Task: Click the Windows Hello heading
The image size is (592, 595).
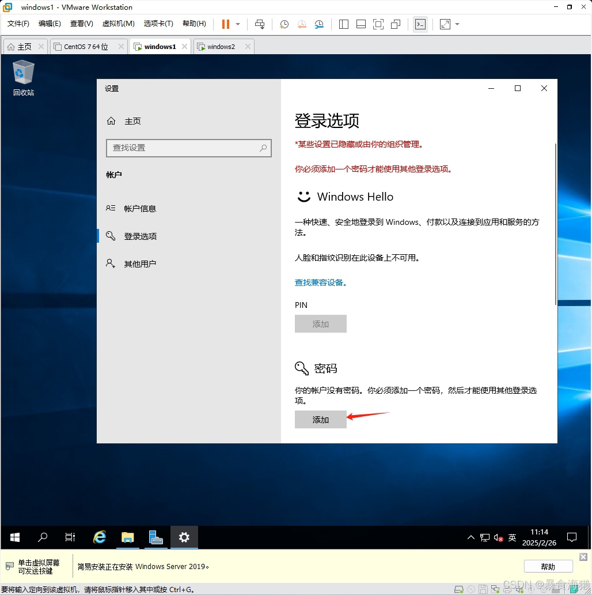Action: coord(355,197)
